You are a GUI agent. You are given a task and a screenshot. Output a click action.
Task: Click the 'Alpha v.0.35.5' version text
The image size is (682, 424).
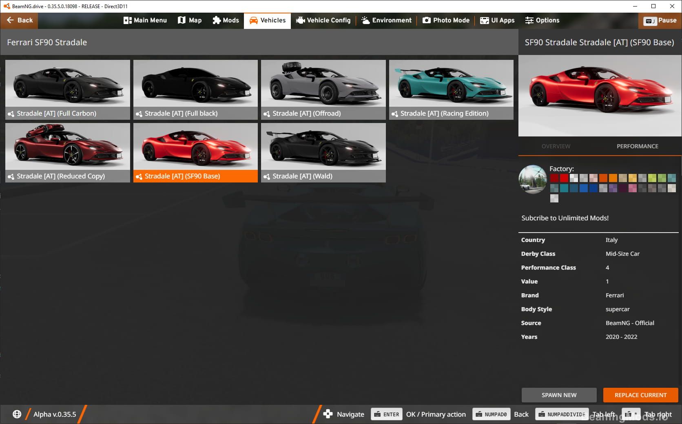tap(55, 414)
